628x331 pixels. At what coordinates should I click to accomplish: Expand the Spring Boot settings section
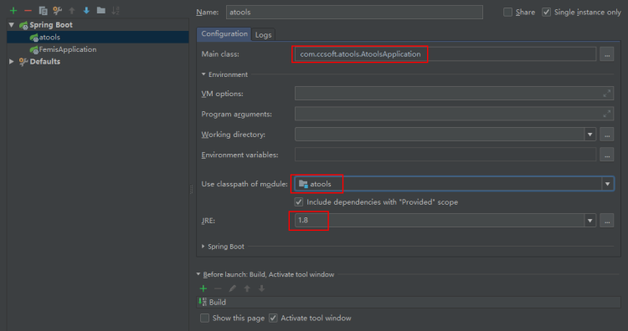click(x=203, y=247)
